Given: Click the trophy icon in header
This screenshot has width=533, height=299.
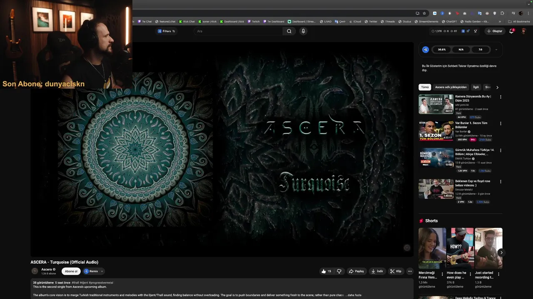Looking at the screenshot, I should pos(475,31).
